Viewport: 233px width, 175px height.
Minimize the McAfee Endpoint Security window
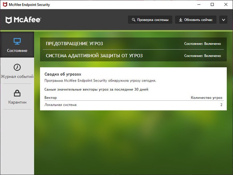(x=199, y=5)
